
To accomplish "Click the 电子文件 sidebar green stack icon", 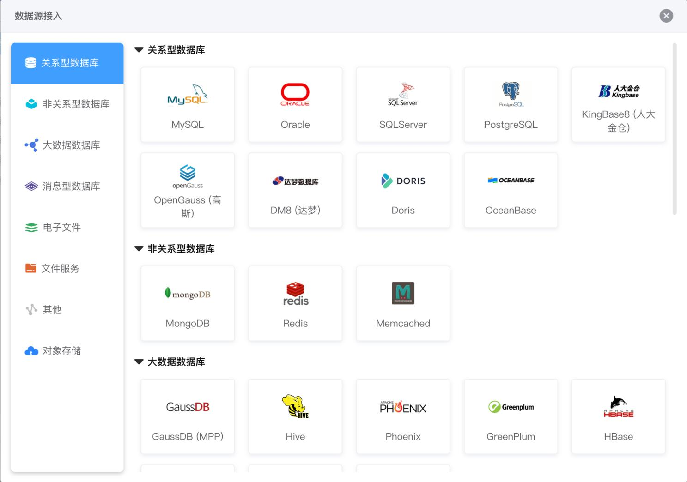I will pyautogui.click(x=31, y=227).
